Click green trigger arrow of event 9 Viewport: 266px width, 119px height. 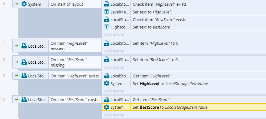coord(16,76)
